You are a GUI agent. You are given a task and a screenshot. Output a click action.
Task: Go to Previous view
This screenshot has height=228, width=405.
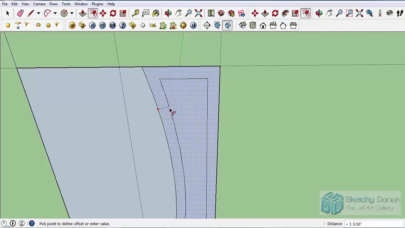tap(370, 13)
